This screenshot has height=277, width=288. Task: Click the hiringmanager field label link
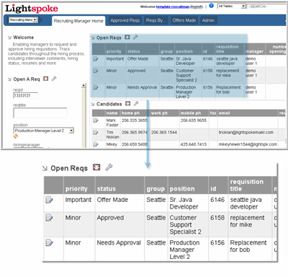(x=27, y=145)
